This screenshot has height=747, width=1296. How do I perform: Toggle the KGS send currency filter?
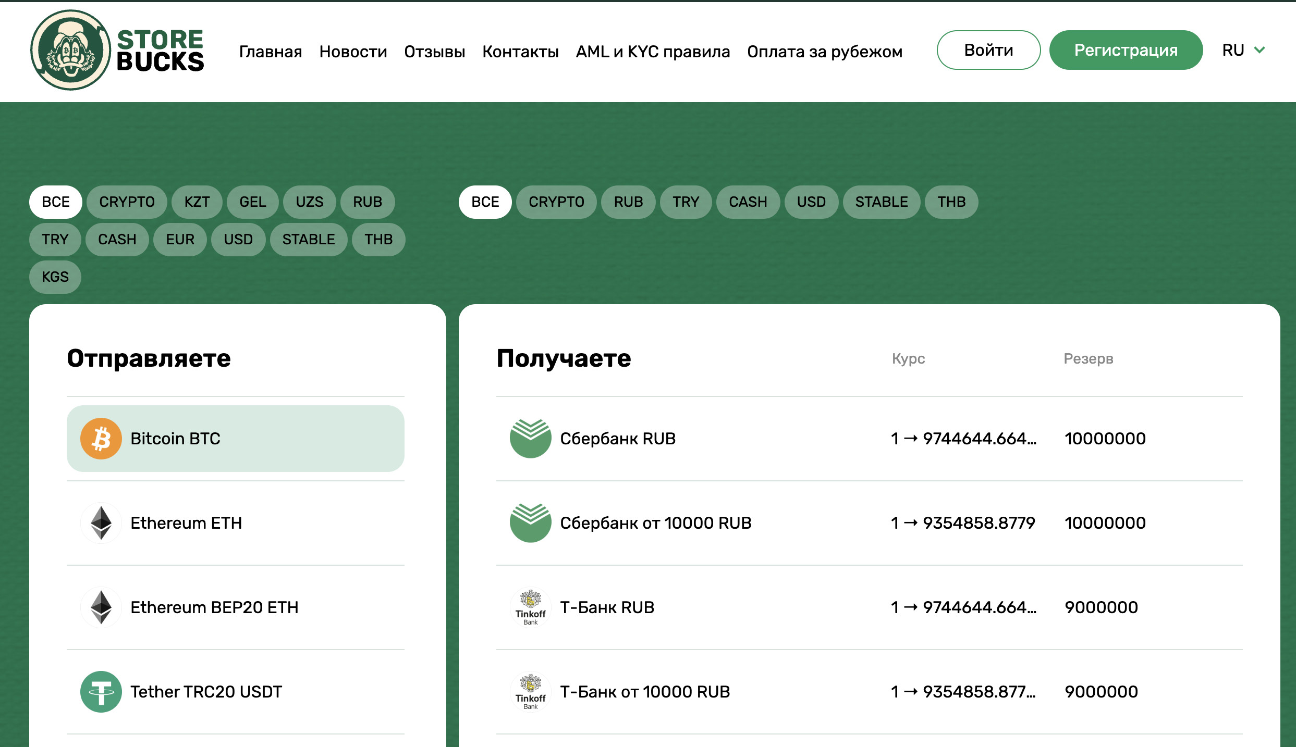tap(55, 277)
